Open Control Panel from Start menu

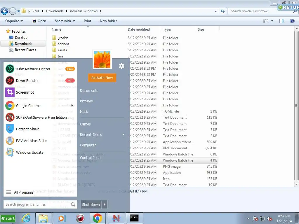(x=91, y=158)
